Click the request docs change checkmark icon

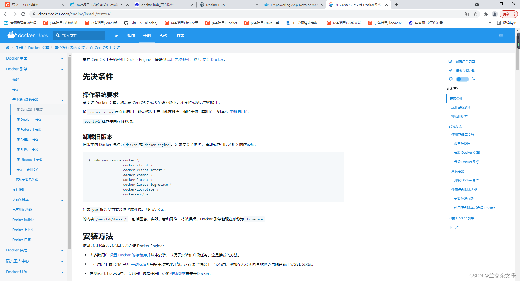coord(450,70)
